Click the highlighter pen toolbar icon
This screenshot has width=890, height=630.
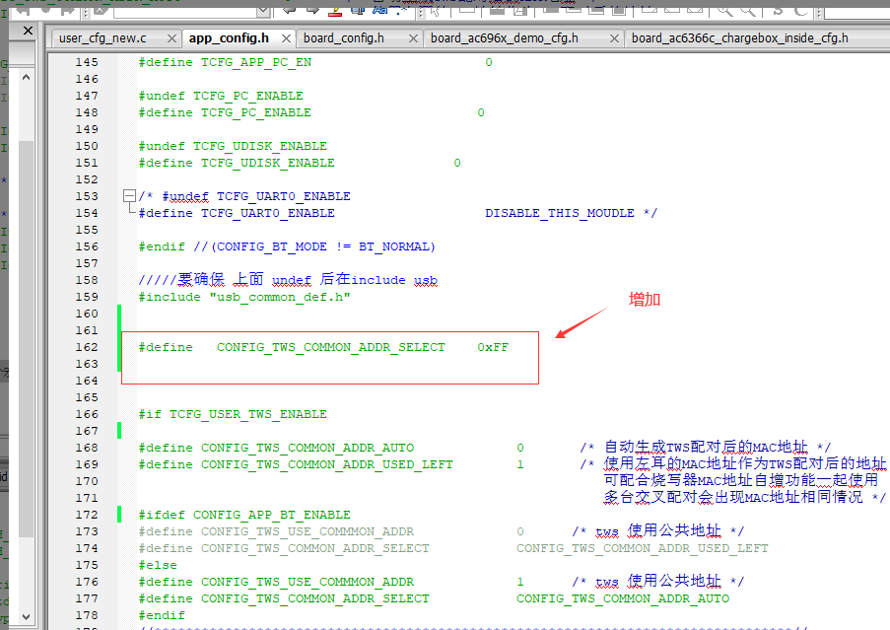(336, 9)
